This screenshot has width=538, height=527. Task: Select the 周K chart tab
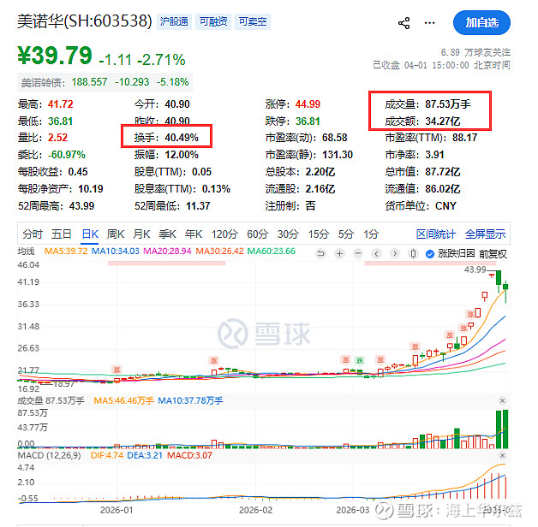(x=116, y=234)
